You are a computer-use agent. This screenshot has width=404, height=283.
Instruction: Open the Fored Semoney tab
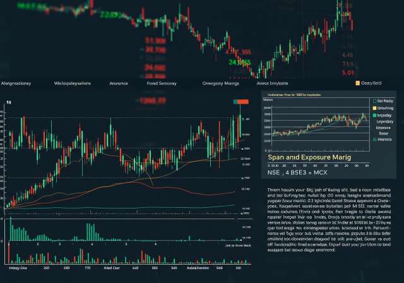pos(162,83)
